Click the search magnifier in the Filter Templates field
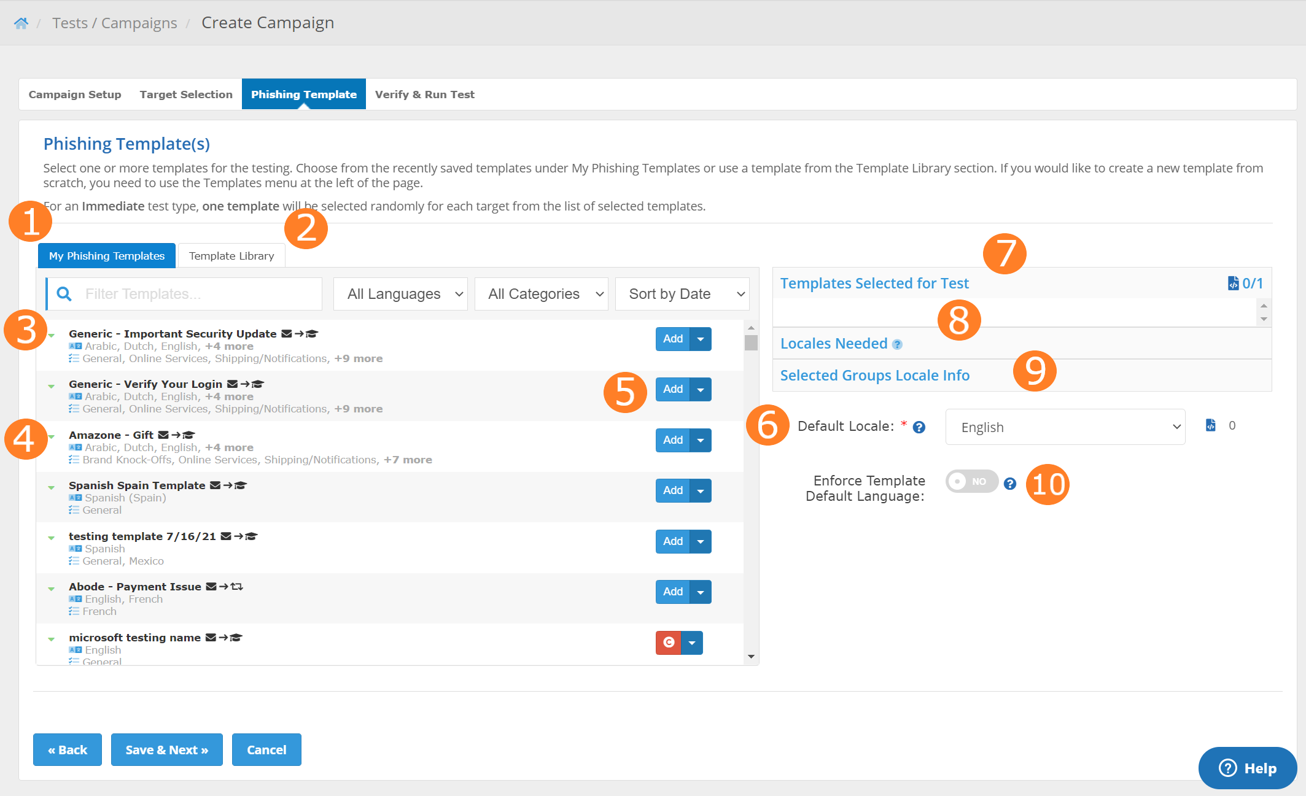 [64, 293]
